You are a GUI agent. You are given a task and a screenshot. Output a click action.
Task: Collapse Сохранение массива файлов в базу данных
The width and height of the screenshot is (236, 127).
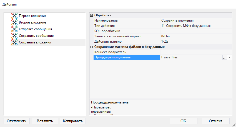pos(92,47)
